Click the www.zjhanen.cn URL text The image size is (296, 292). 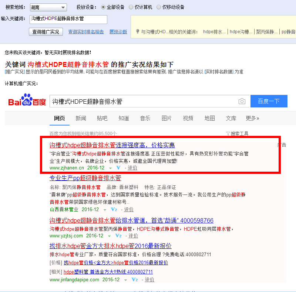click(x=67, y=168)
